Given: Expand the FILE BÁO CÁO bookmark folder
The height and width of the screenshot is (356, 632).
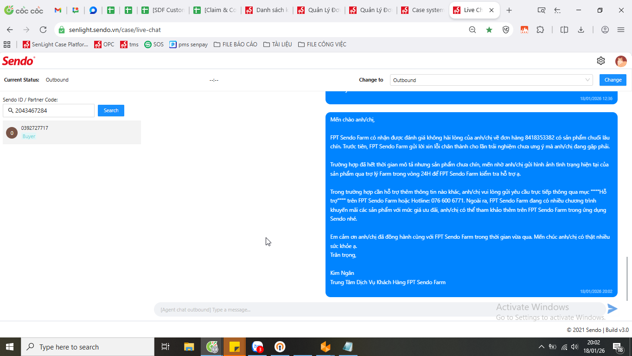Looking at the screenshot, I should (235, 44).
